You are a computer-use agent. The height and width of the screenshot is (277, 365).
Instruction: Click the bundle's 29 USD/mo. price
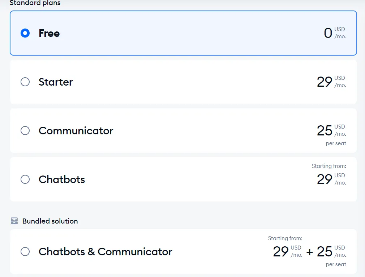coord(288,251)
